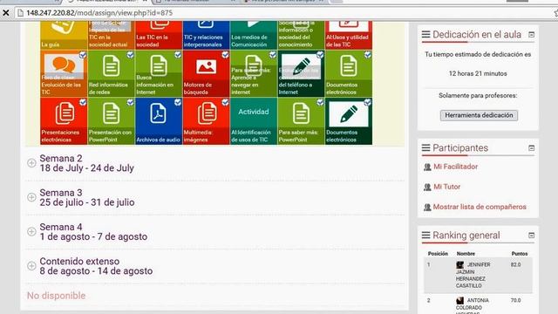Open dark green Documentos electrónicos pencil tile
Viewport: 558px width, 314px height.
click(x=349, y=121)
